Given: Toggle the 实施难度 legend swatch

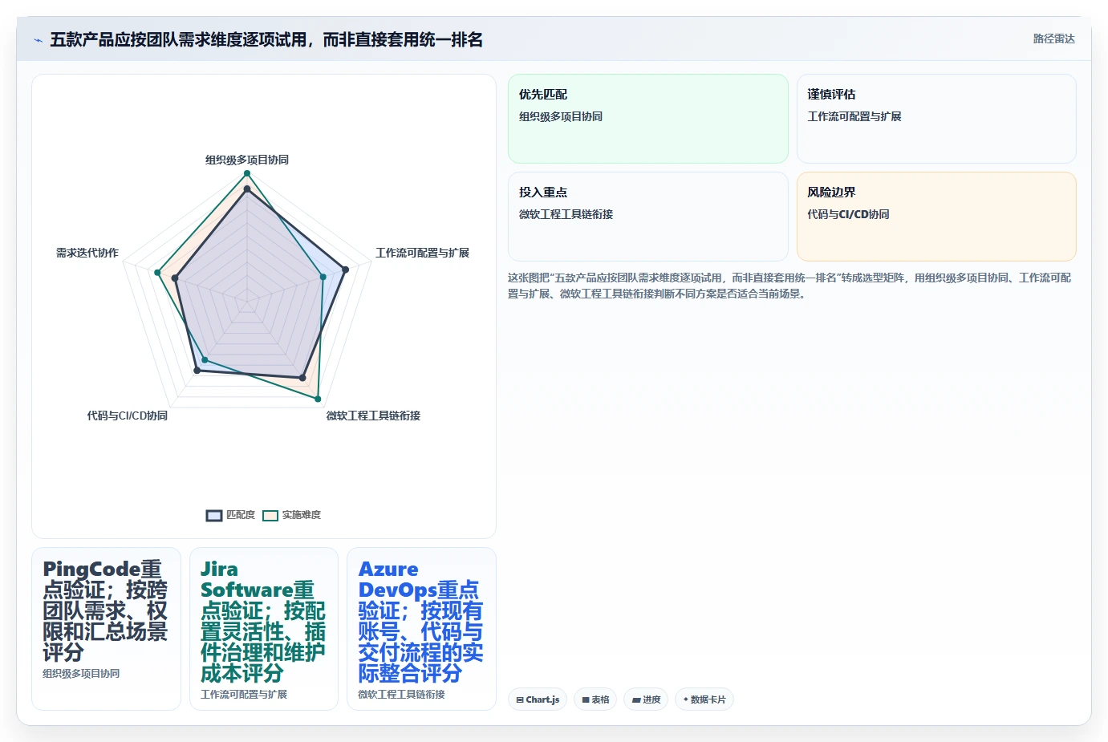Looking at the screenshot, I should click(x=270, y=516).
